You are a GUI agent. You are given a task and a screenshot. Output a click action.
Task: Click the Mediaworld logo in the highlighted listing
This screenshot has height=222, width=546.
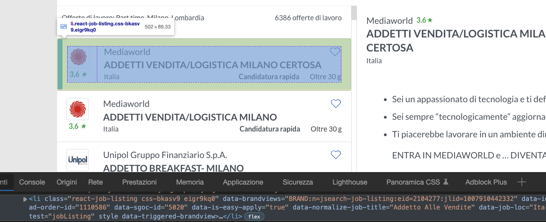tap(78, 57)
